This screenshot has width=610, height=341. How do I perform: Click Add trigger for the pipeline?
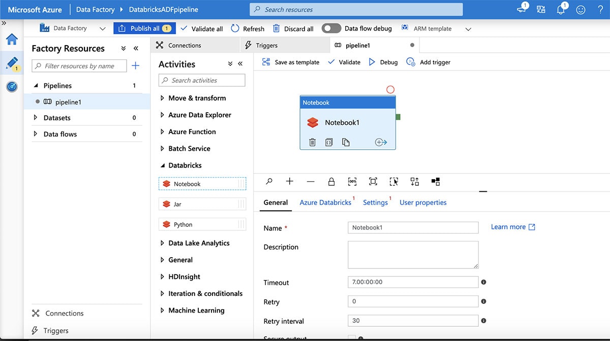click(x=429, y=62)
